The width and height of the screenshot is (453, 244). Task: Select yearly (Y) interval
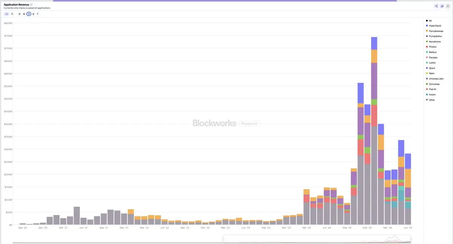pos(38,14)
